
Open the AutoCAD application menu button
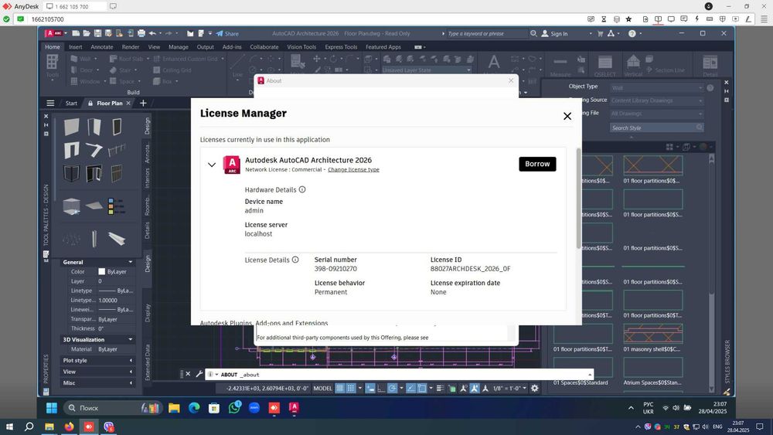pos(54,33)
